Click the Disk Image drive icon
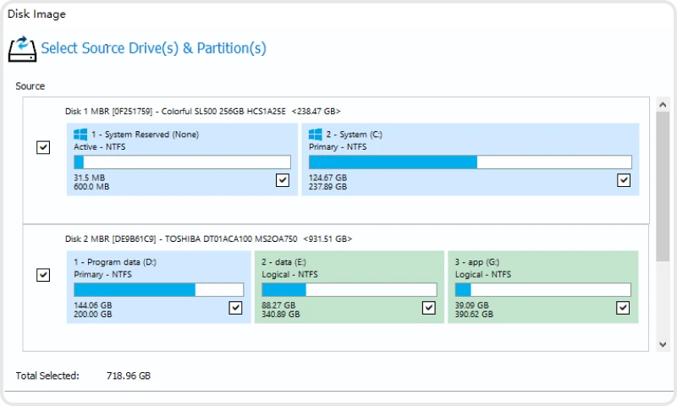Viewport: 677px width, 406px height. 22,49
